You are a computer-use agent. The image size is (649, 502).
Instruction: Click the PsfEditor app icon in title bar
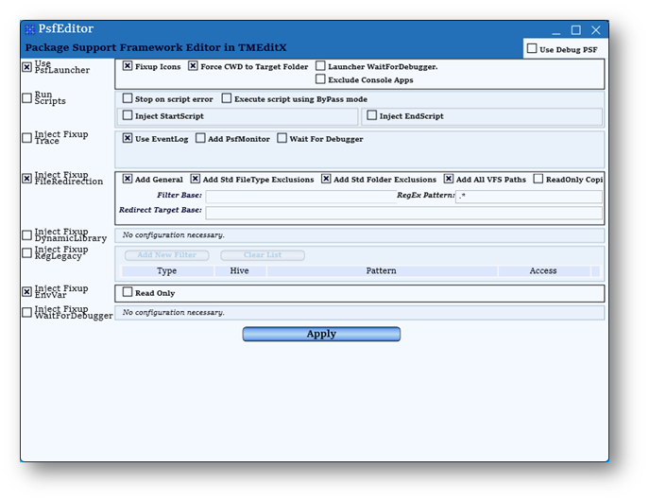tap(30, 29)
